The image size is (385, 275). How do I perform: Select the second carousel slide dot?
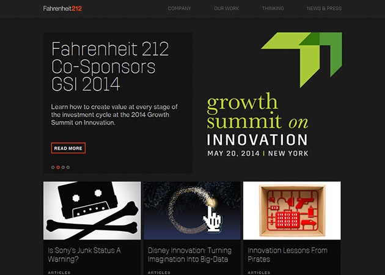[58, 167]
